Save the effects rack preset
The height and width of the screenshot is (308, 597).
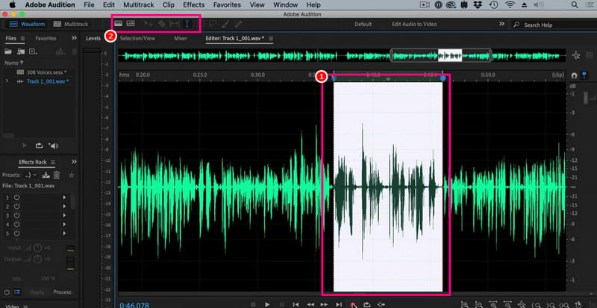point(46,175)
